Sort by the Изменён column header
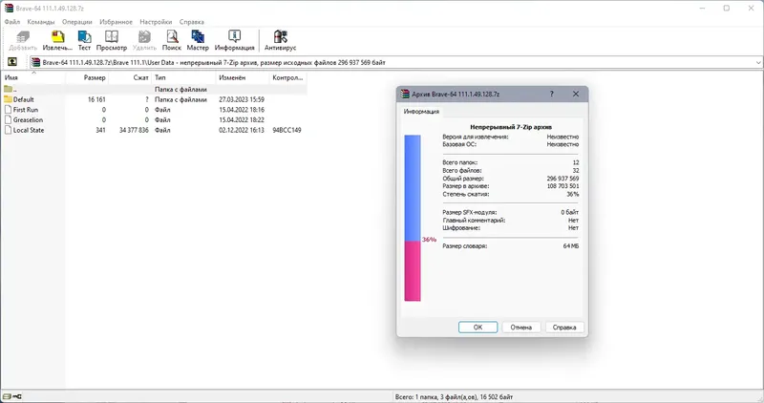Viewport: 764px width, 403px height. point(243,77)
